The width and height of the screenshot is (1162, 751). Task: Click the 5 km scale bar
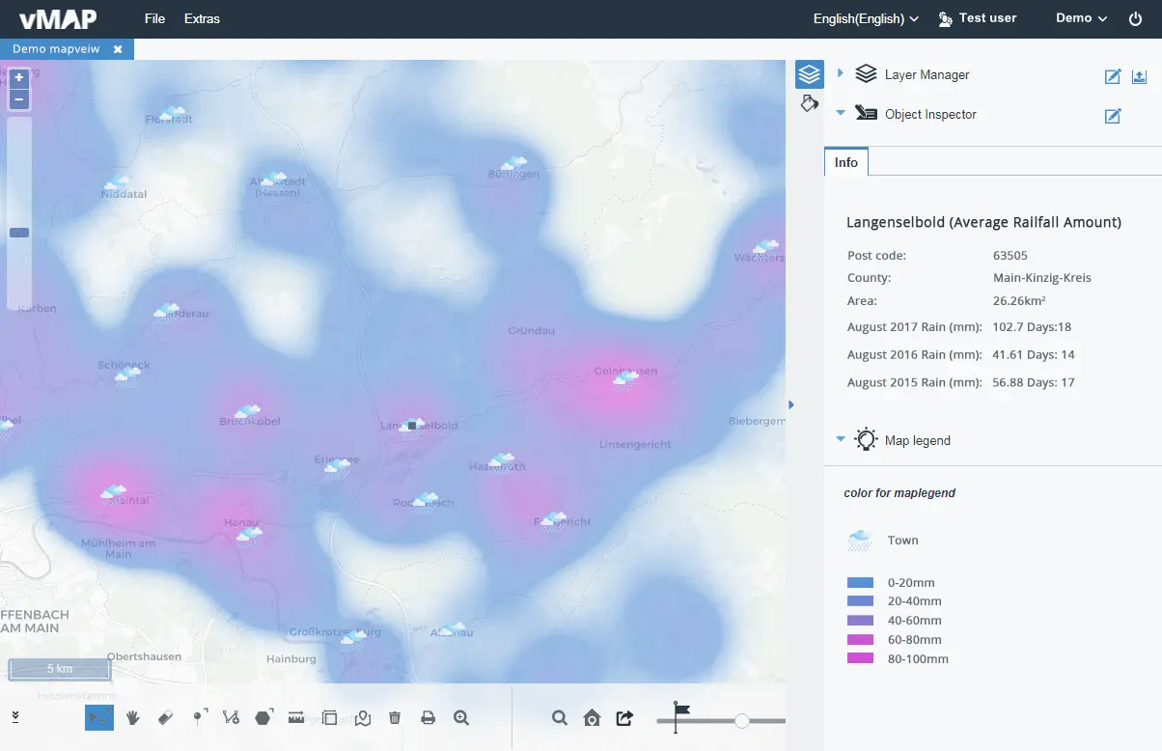coord(59,669)
